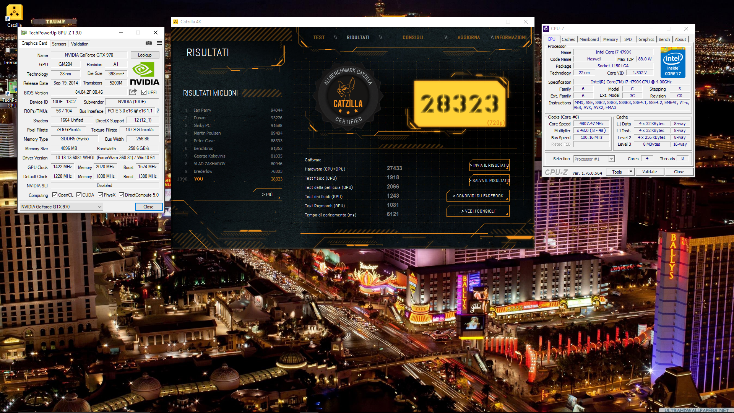734x413 pixels.
Task: Click the CPU-Z title bar icon
Action: tap(546, 29)
